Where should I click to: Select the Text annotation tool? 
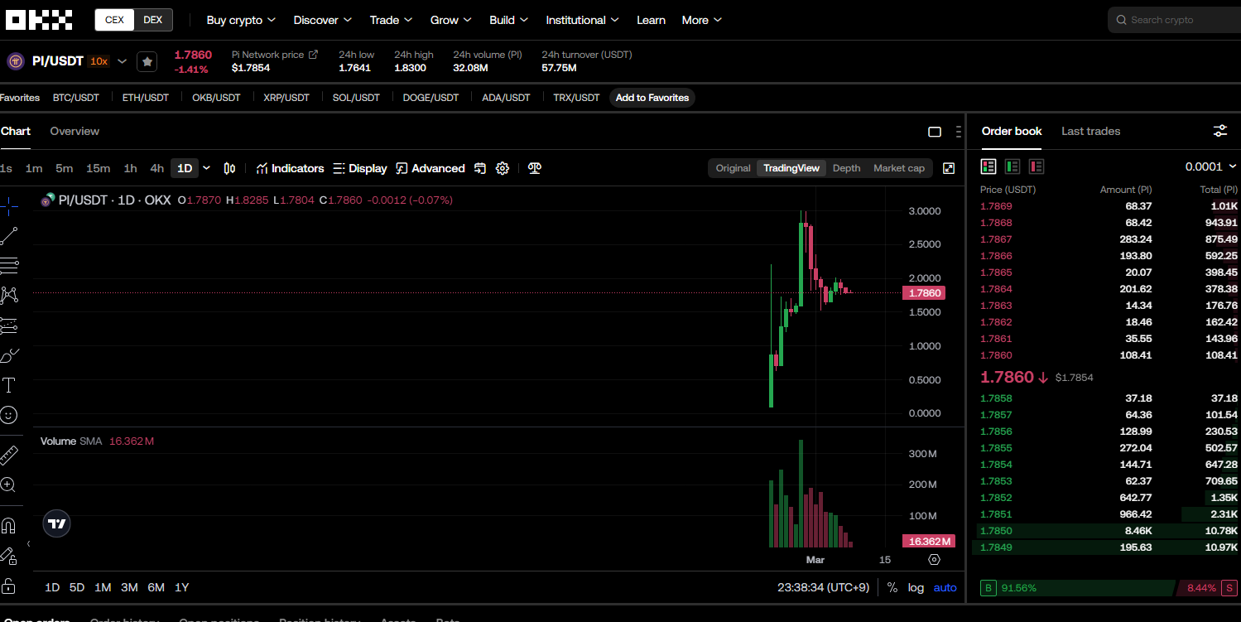9,385
